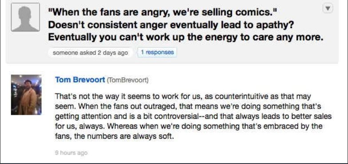Click the answer line 'seem. When the fans out outraged'
The image size is (348, 164).
click(x=188, y=107)
